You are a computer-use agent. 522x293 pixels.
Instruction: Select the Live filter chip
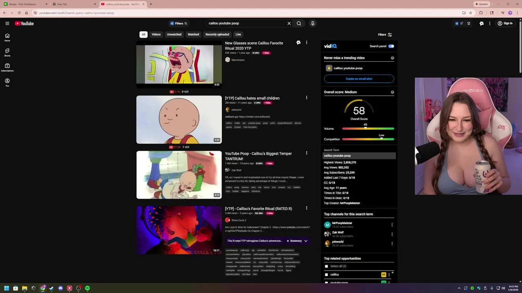point(238,35)
